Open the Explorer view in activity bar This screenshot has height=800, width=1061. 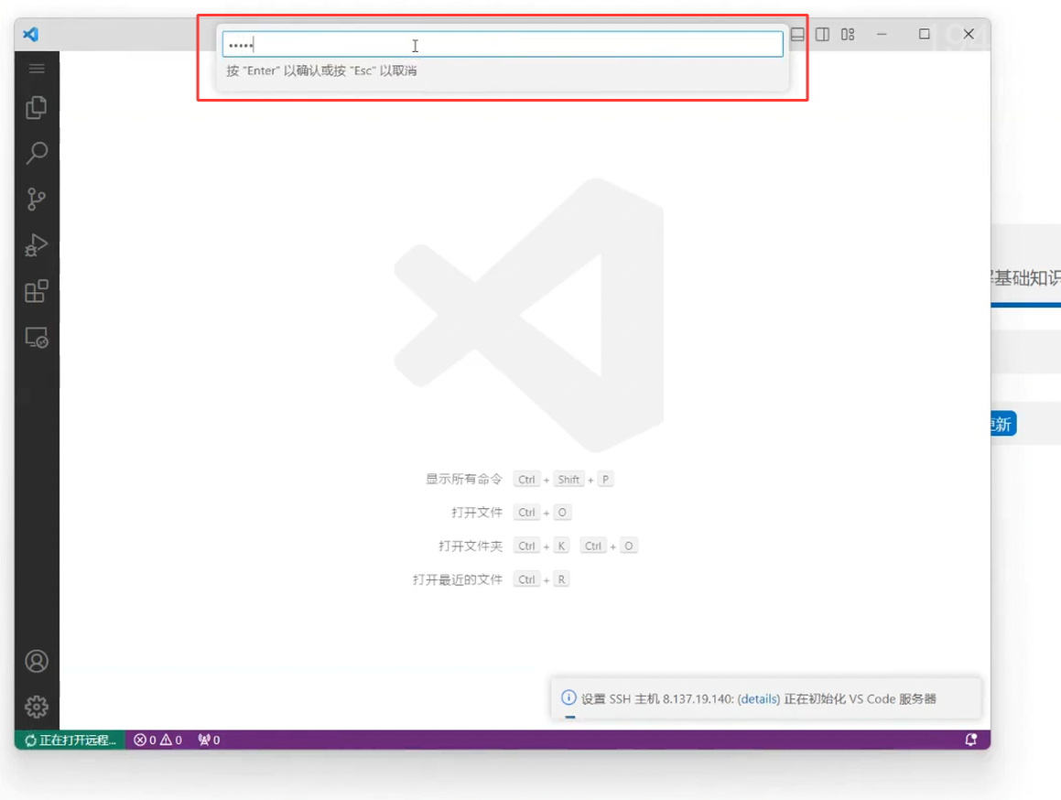click(x=37, y=108)
